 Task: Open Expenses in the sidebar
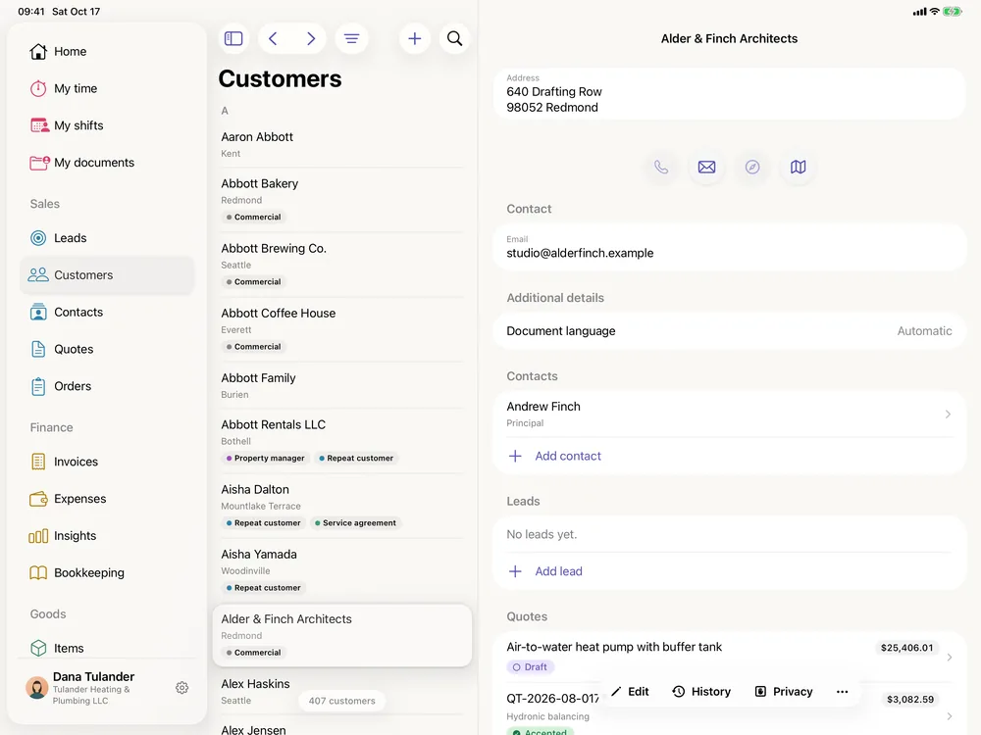(x=108, y=499)
